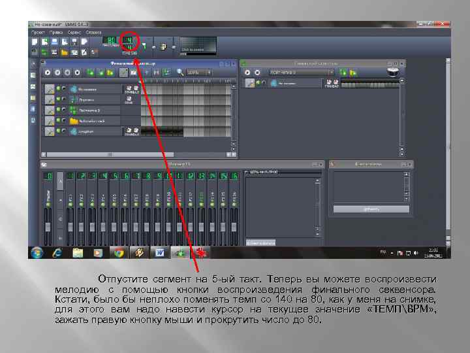Click the Beat+Bassline track instrument name button
The height and width of the screenshot is (353, 470).
click(295, 83)
